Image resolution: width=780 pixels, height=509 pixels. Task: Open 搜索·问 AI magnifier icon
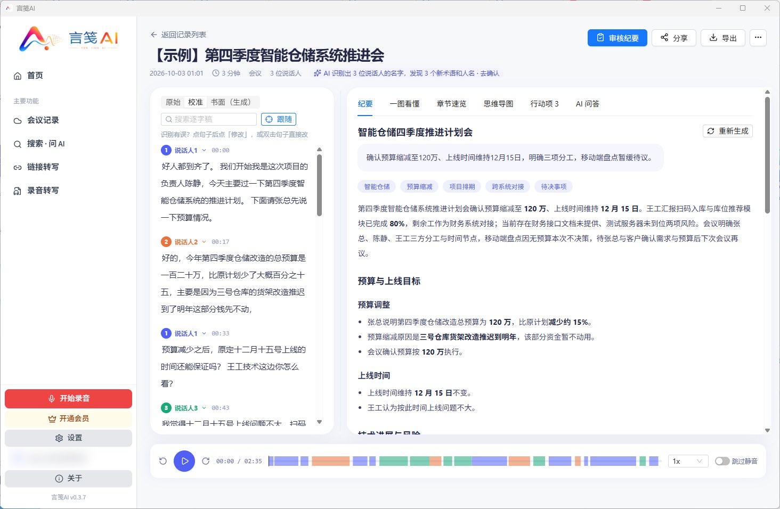(18, 144)
